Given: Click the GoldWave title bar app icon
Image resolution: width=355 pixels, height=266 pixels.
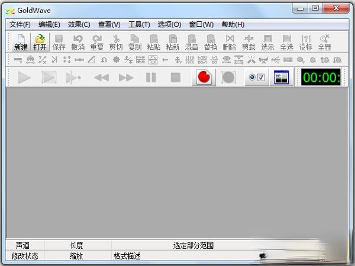Looking at the screenshot, I should point(10,11).
